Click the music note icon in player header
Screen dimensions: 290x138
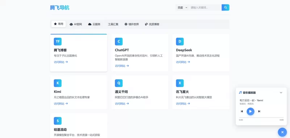pos(240,93)
